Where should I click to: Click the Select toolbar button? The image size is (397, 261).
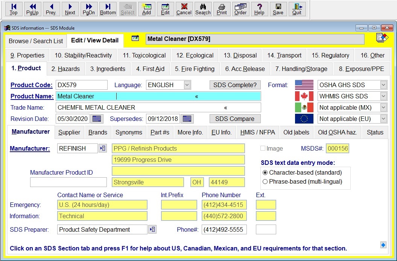[128, 9]
